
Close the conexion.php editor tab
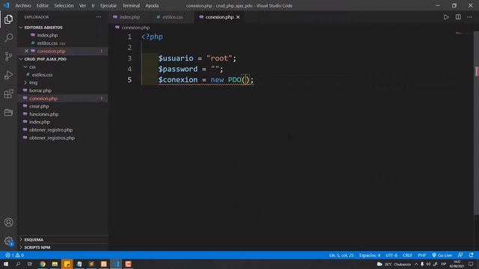click(238, 17)
